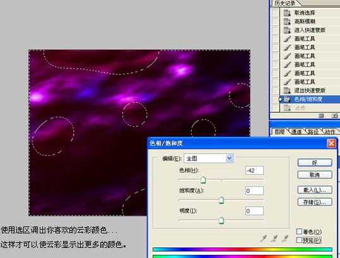Click the 明度 value field showing 0
This screenshot has height=258, width=340.
pos(254,211)
